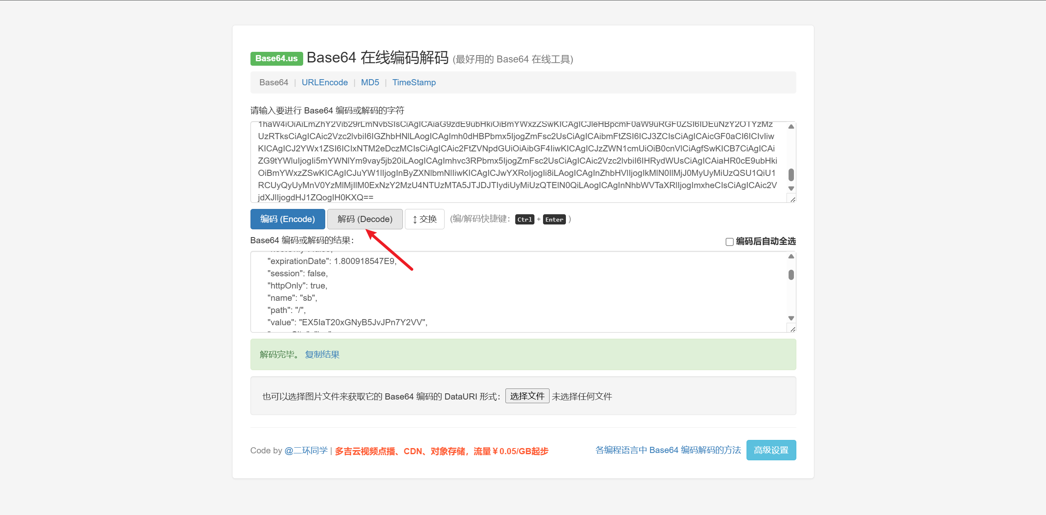1046x515 pixels.
Task: Open the URLEncode tool tab
Action: point(324,82)
